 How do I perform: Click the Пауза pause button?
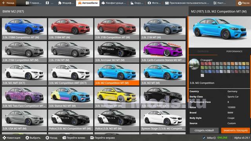pos(244,3)
